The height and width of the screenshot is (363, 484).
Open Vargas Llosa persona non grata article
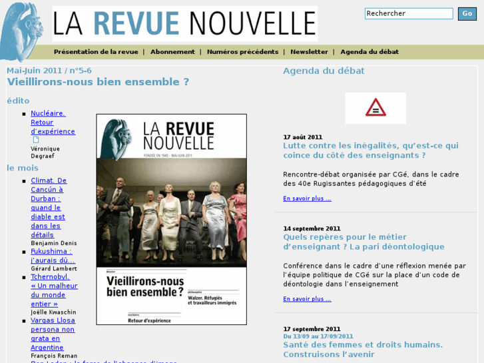click(x=53, y=334)
